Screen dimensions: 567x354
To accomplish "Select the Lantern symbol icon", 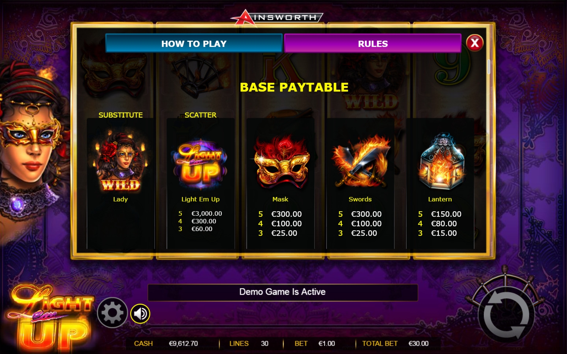I will [441, 161].
